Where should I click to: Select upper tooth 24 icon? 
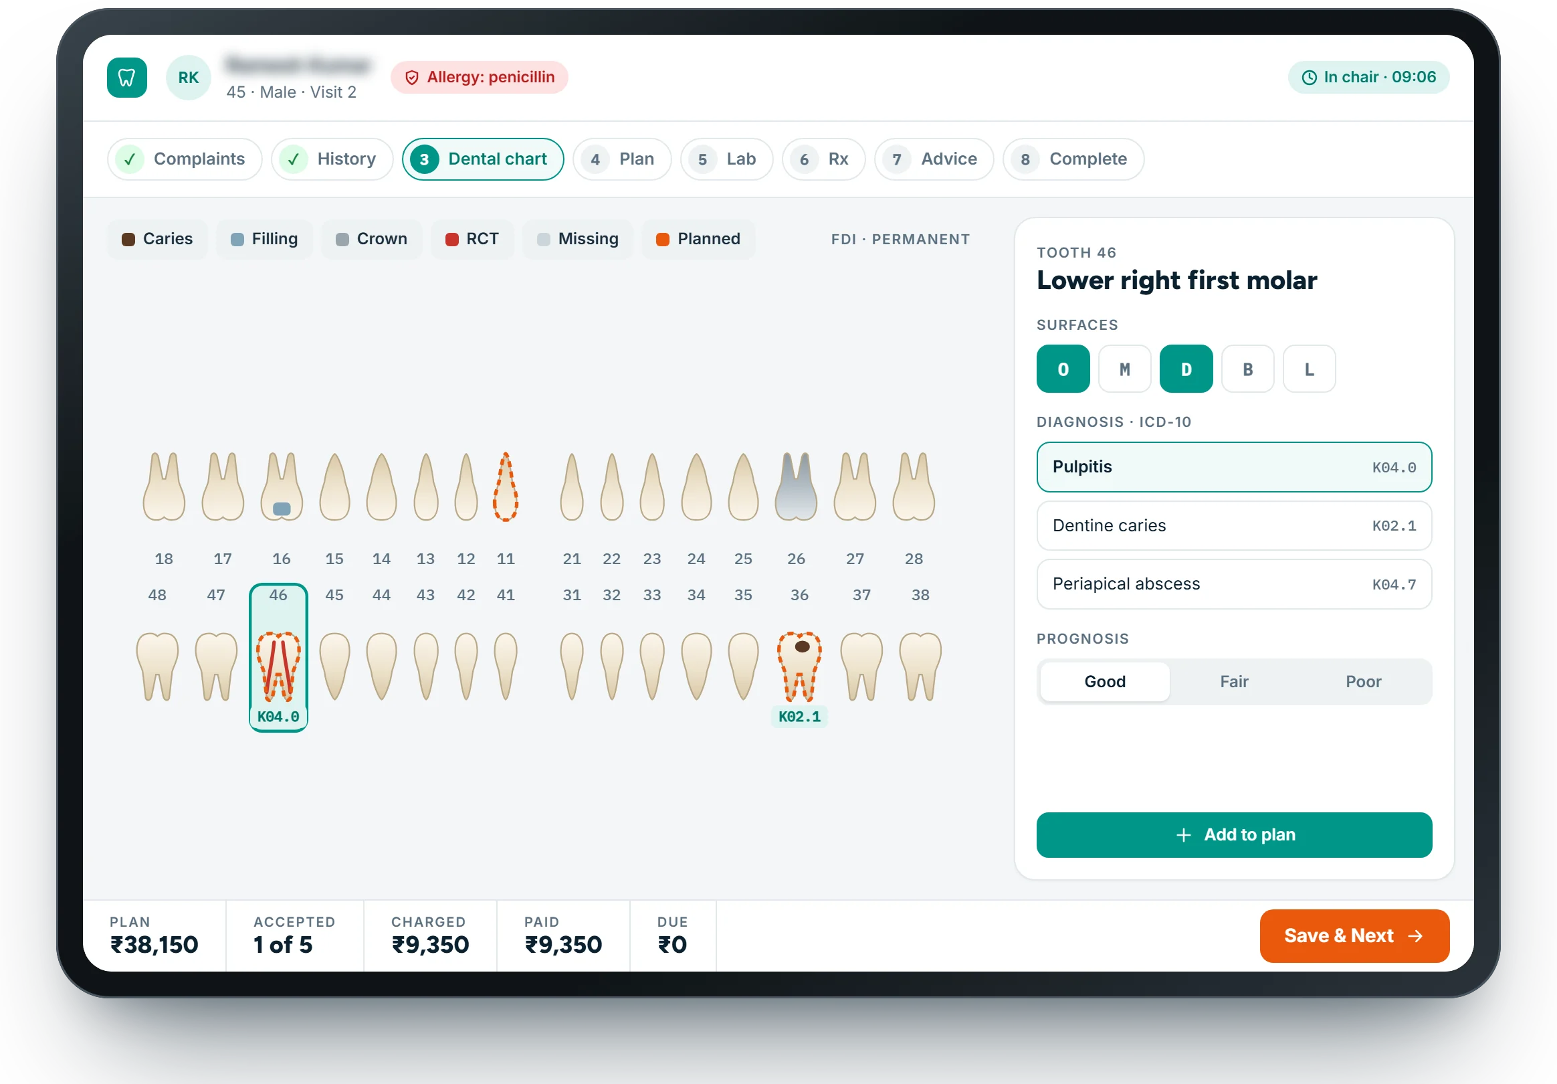pyautogui.click(x=696, y=486)
